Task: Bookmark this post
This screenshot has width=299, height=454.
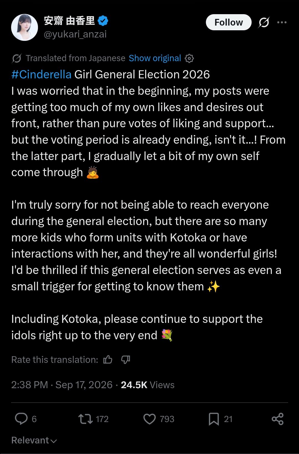Action: (x=214, y=419)
